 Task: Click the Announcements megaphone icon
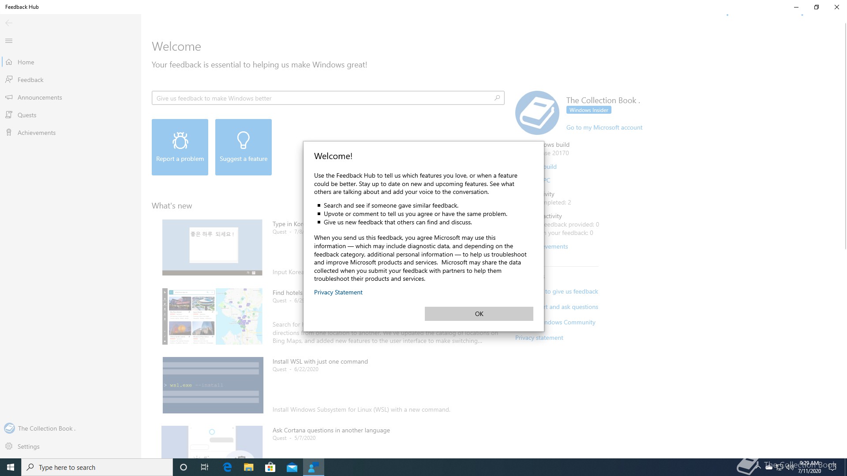click(x=9, y=97)
